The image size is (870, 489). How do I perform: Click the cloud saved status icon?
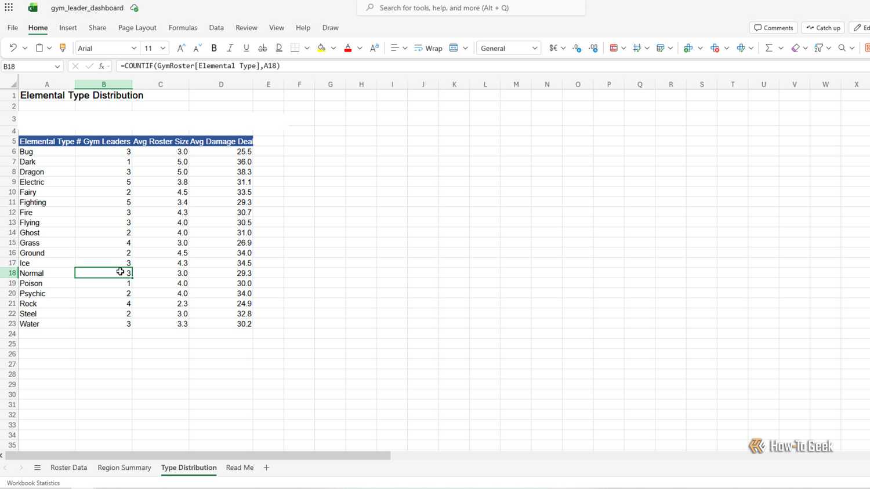(x=135, y=8)
